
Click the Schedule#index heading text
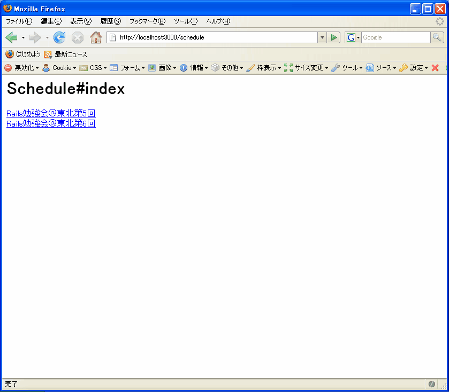click(66, 88)
